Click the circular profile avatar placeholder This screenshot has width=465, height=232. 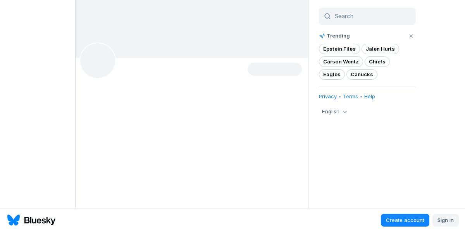[x=98, y=61]
